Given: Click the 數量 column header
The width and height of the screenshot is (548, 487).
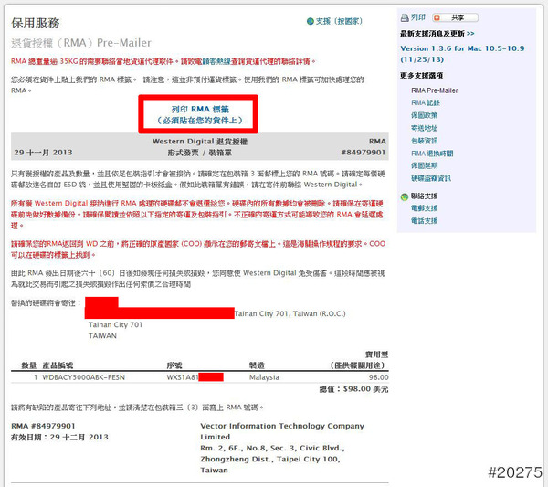Looking at the screenshot, I should (x=29, y=365).
